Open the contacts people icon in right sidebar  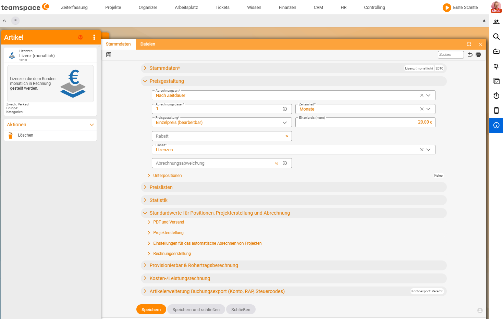click(496, 22)
